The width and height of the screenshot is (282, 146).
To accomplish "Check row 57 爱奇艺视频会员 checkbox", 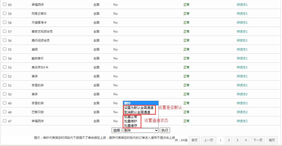I will click(x=5, y=31).
